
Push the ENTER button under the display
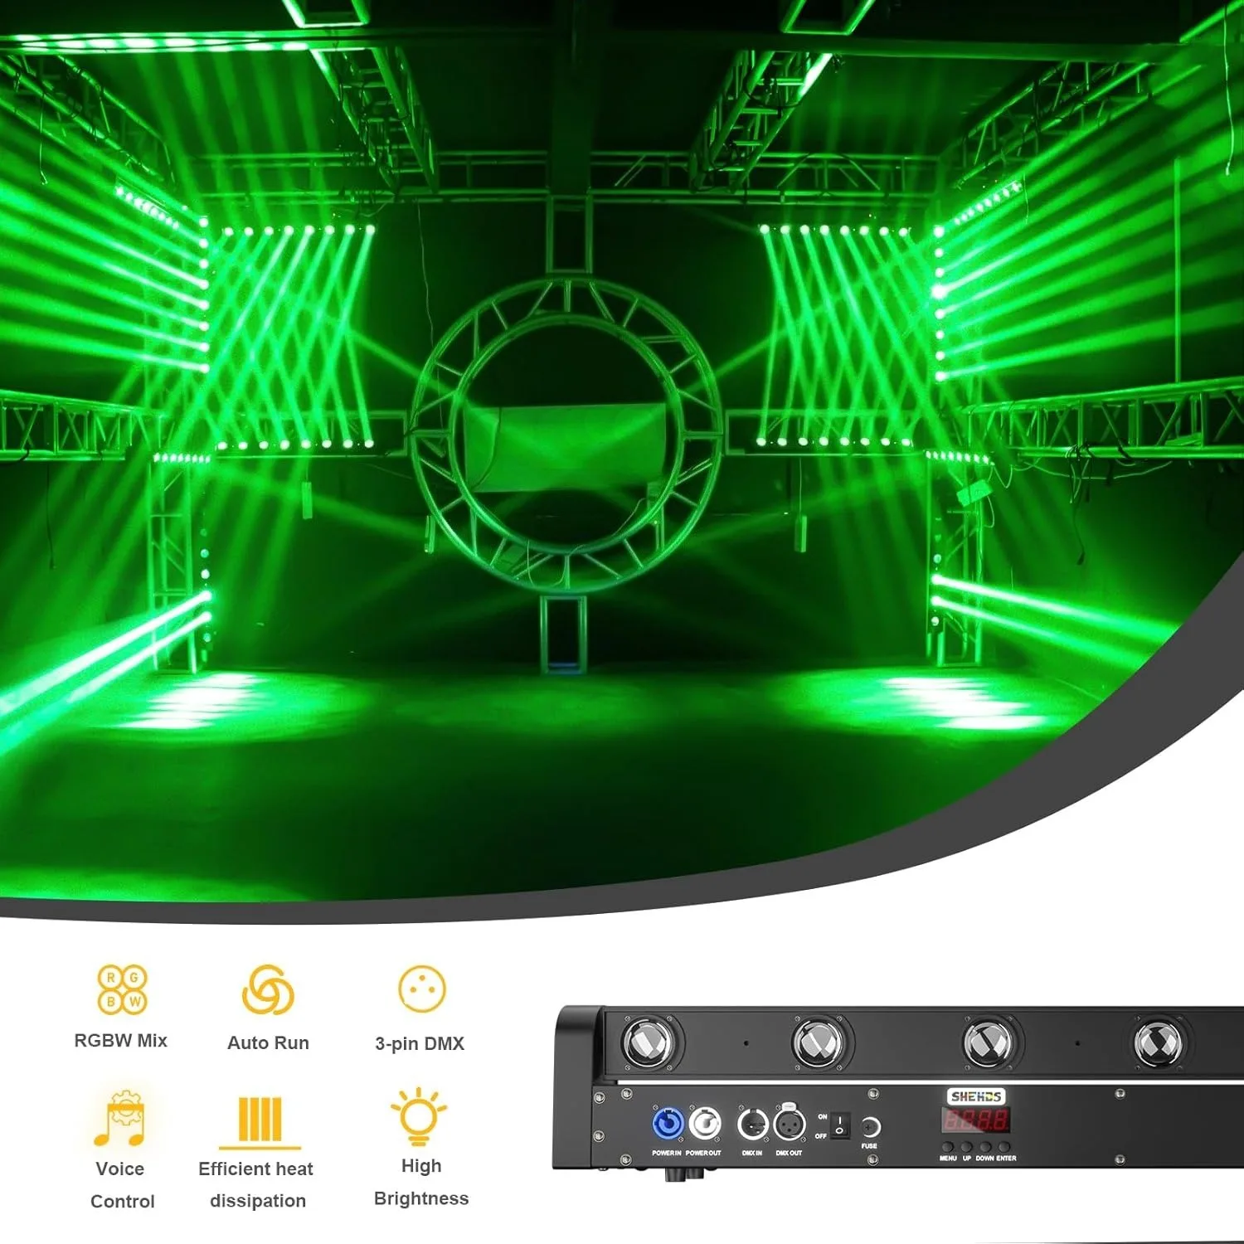[1004, 1146]
